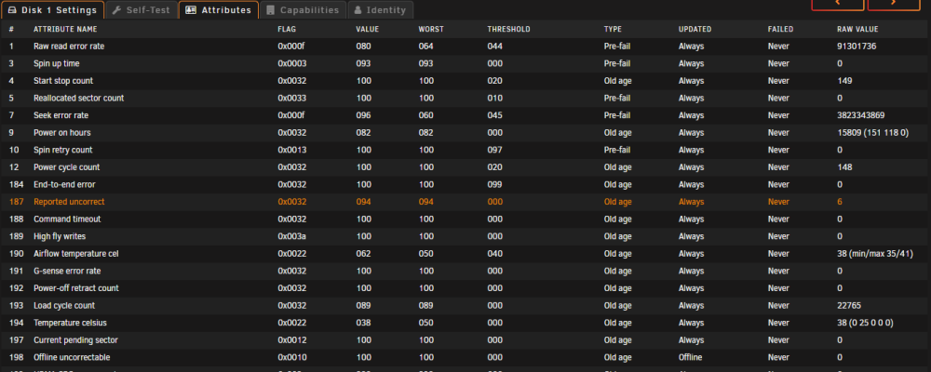Click threshold 040 in Airflow temperature row

point(495,253)
